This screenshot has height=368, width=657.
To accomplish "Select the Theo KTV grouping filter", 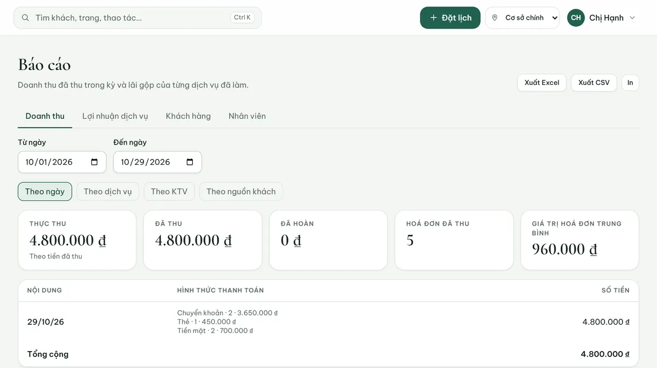I will click(x=169, y=192).
